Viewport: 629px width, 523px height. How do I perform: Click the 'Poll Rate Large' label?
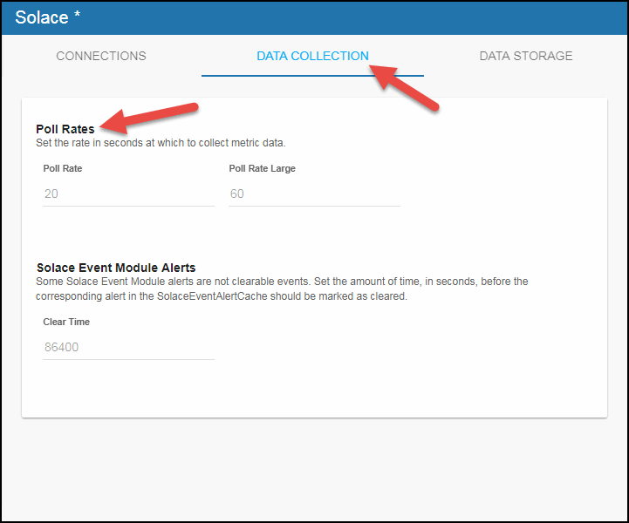(262, 168)
